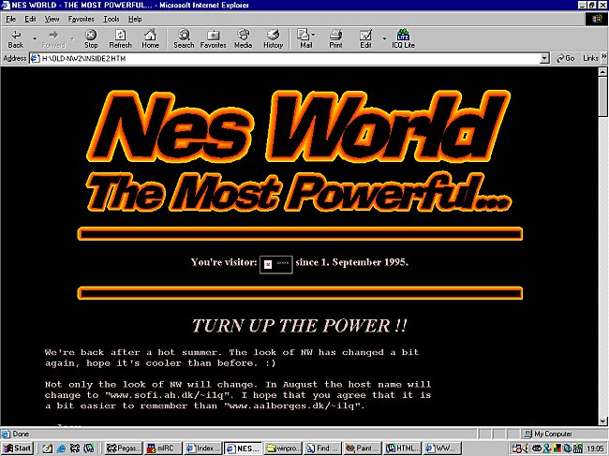609x456 pixels.
Task: Show browsing History panel
Action: (x=273, y=37)
